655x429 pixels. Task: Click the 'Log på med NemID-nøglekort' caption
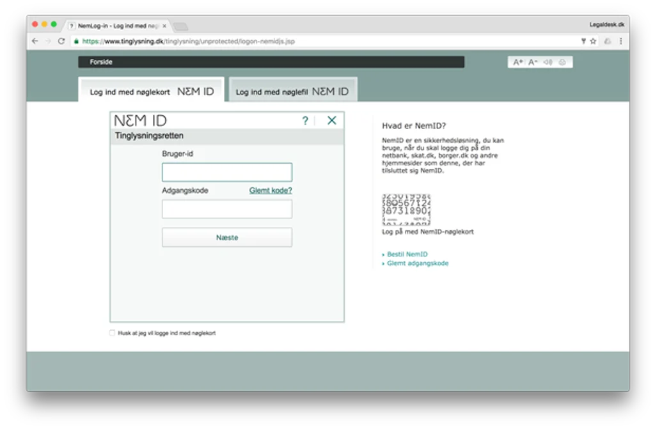(x=428, y=232)
